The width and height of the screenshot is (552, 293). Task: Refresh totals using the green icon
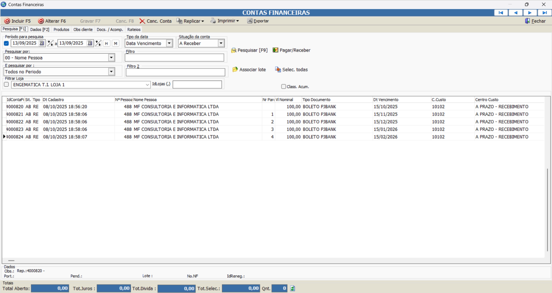coord(293,289)
